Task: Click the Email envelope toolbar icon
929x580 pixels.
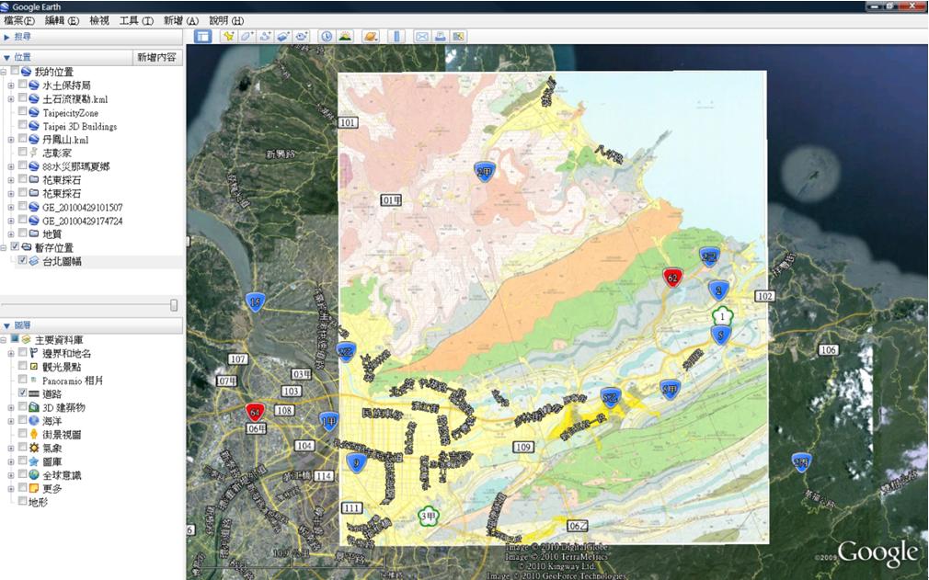Action: 422,36
